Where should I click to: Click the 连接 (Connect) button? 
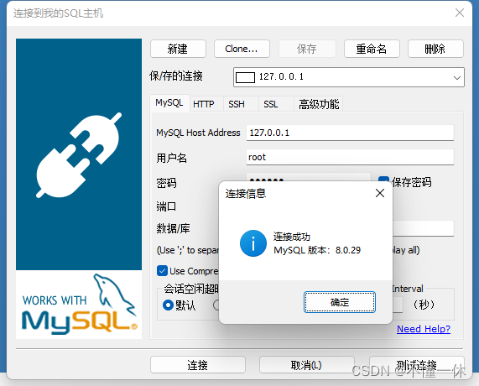pos(198,365)
